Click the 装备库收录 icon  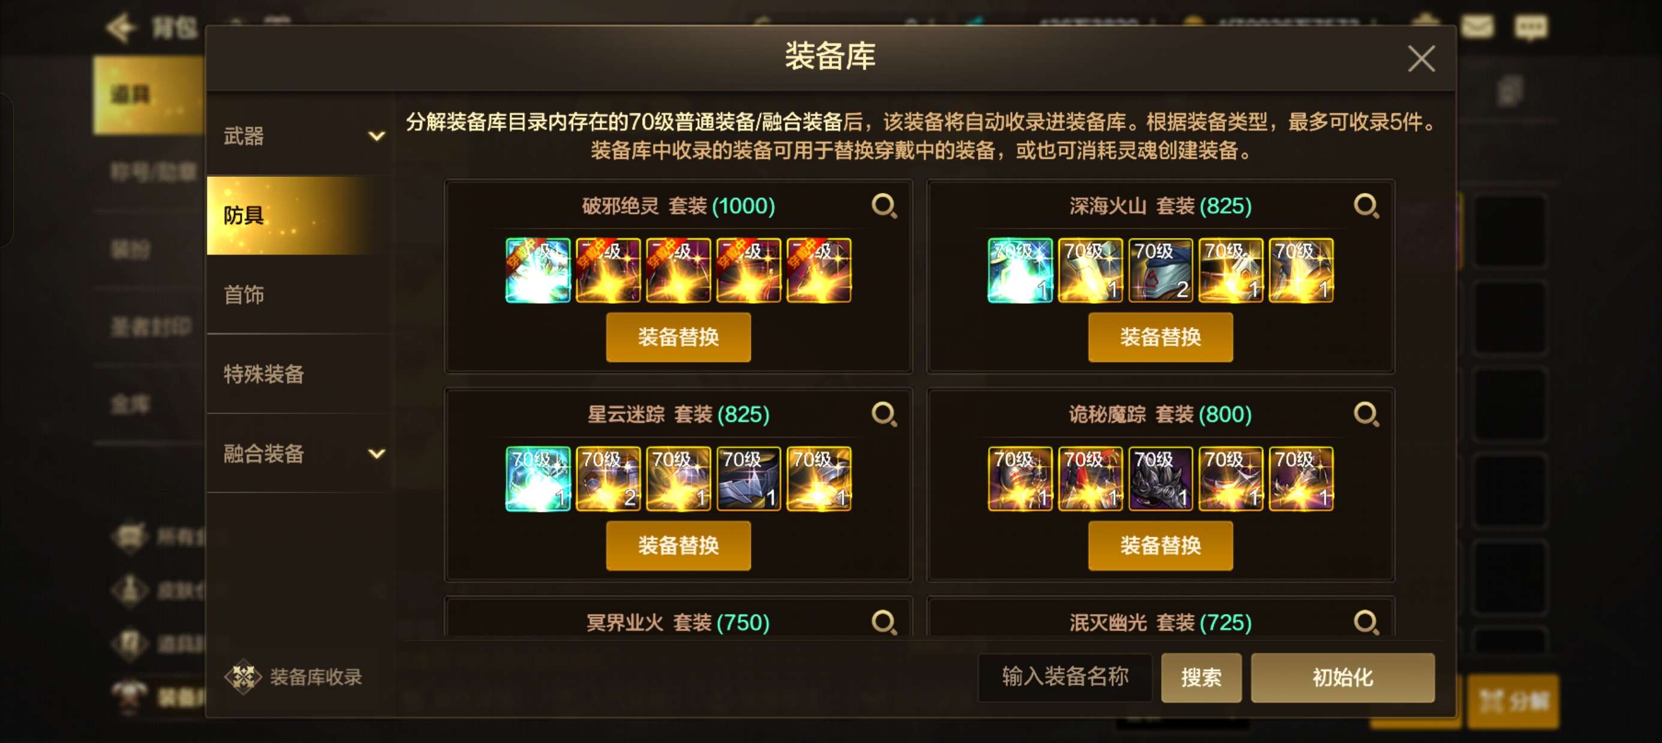pos(243,676)
